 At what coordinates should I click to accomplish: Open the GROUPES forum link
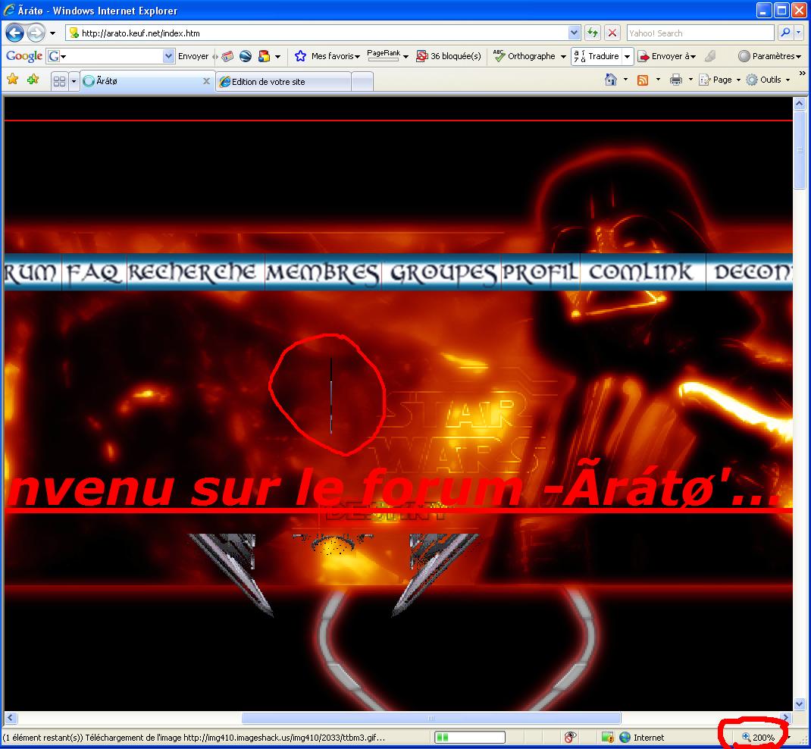pyautogui.click(x=443, y=272)
